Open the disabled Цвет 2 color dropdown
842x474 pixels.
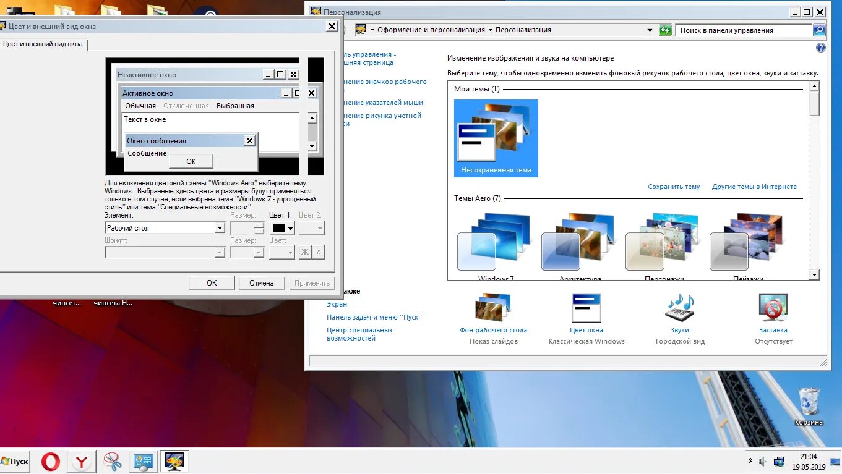pos(311,228)
